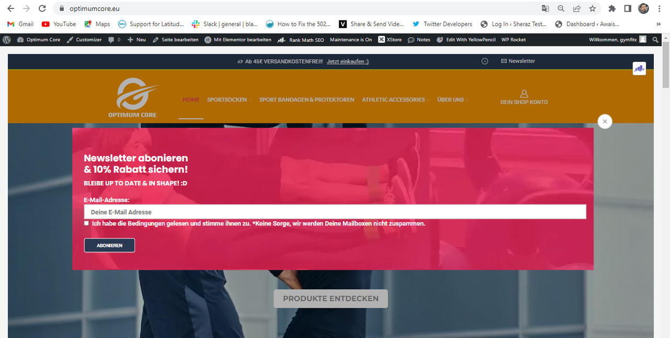Click the comments bubble icon in admin bar
This screenshot has height=338, width=670.
click(114, 39)
